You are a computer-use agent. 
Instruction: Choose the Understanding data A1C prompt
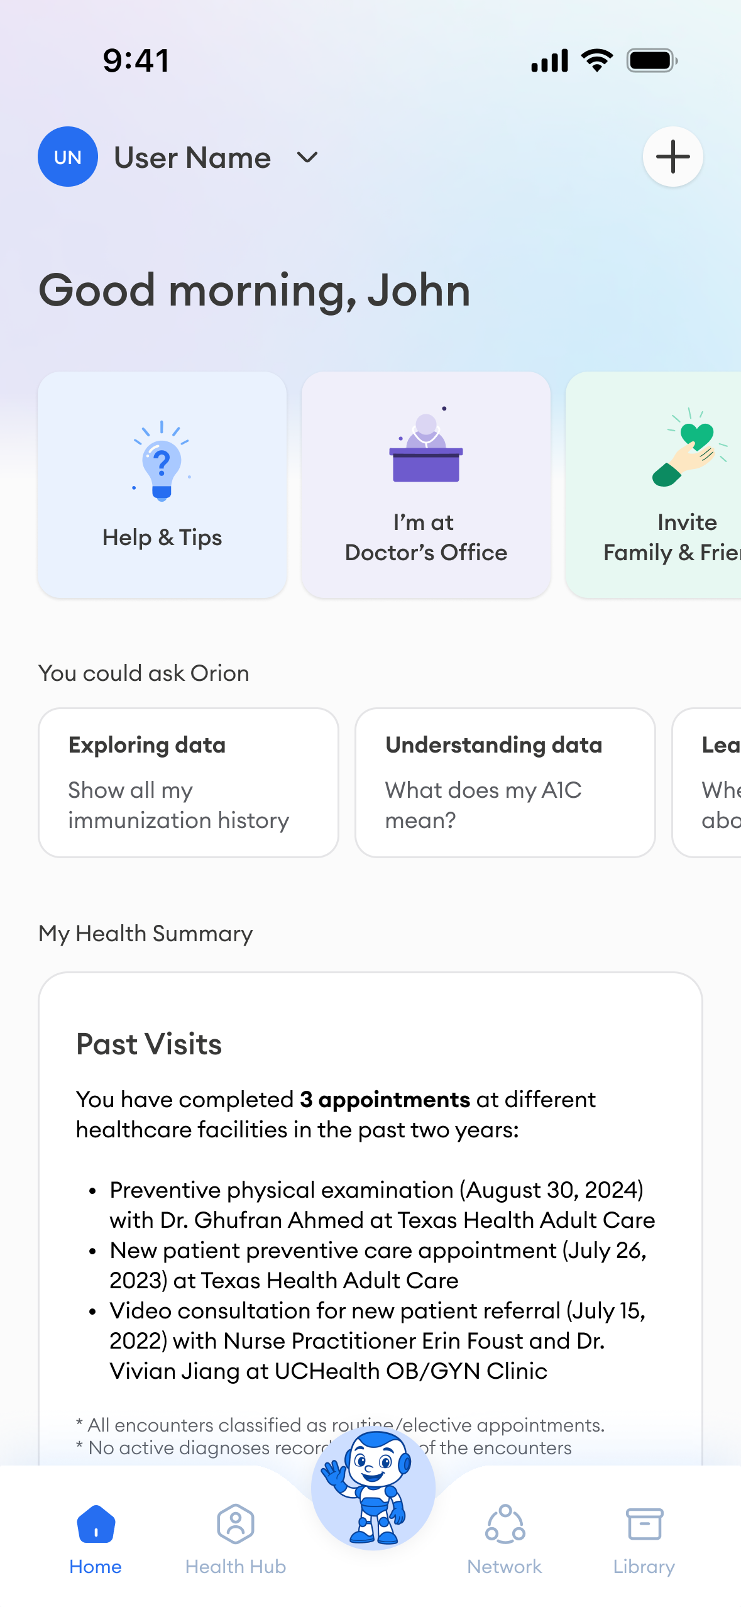click(505, 782)
